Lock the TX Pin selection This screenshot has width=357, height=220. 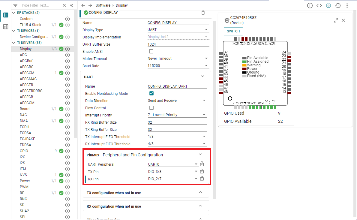click(x=202, y=171)
